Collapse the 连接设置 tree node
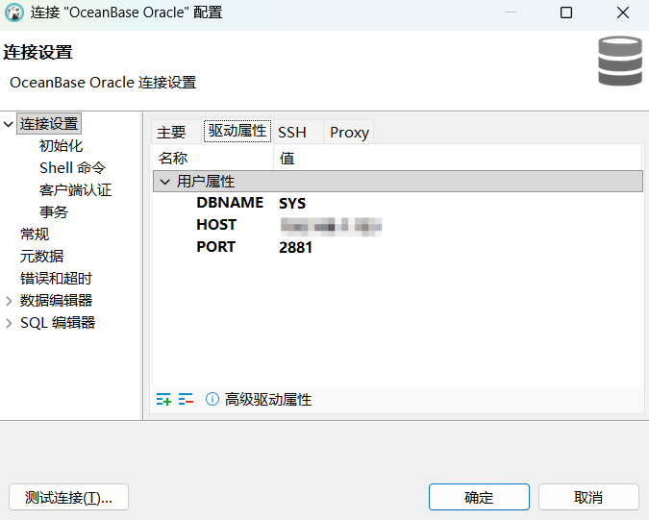The width and height of the screenshot is (649, 520). tap(8, 124)
